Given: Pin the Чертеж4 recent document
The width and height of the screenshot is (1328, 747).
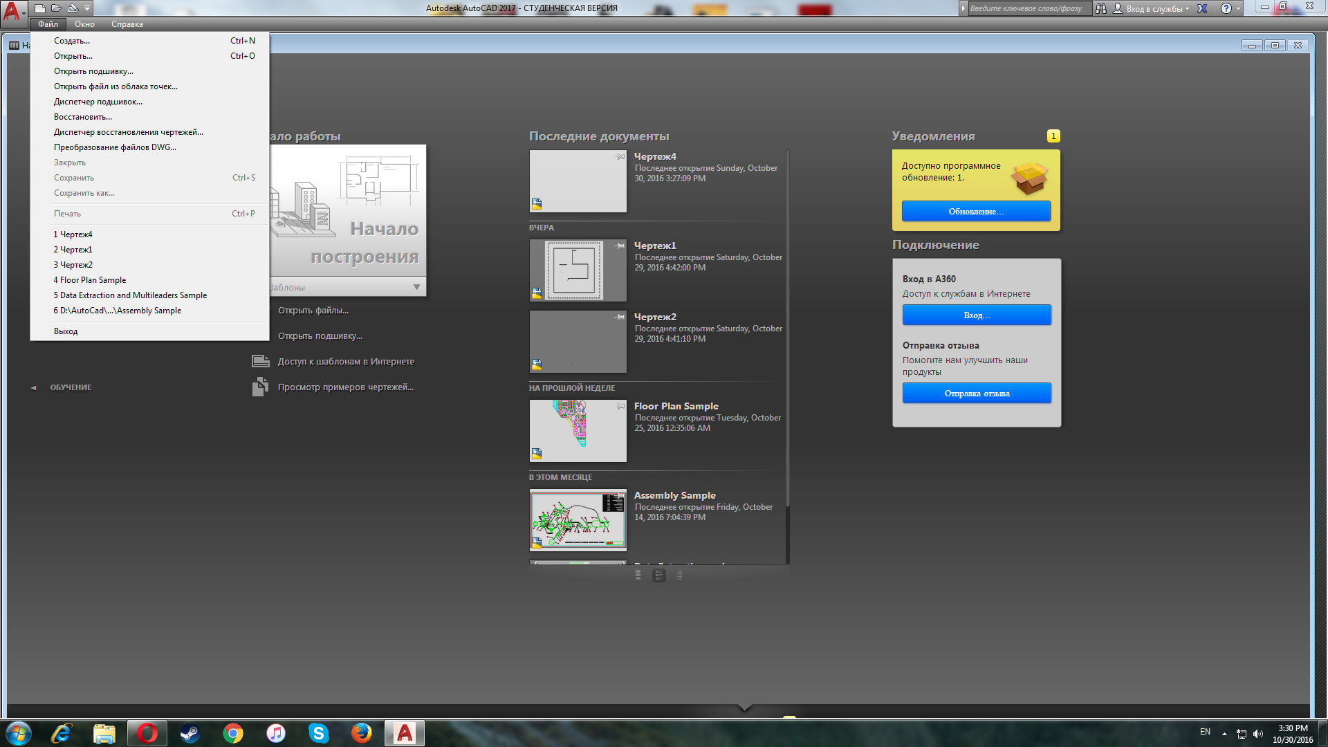Looking at the screenshot, I should tap(620, 156).
